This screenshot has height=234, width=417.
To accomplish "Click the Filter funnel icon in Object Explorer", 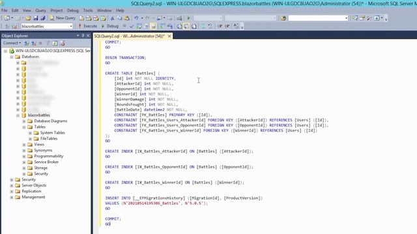I will tap(48, 43).
